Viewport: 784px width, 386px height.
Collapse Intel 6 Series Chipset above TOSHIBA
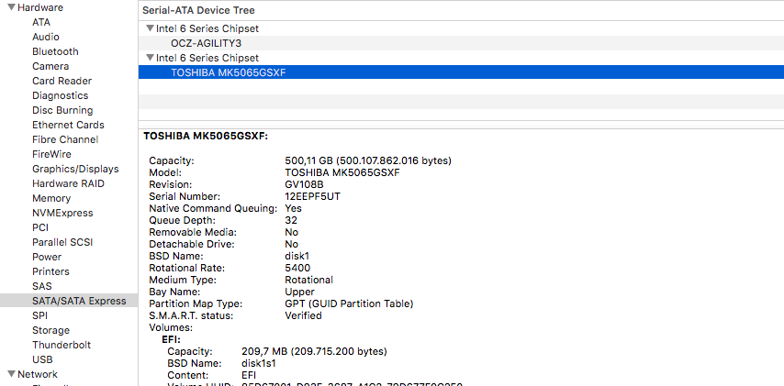[150, 58]
